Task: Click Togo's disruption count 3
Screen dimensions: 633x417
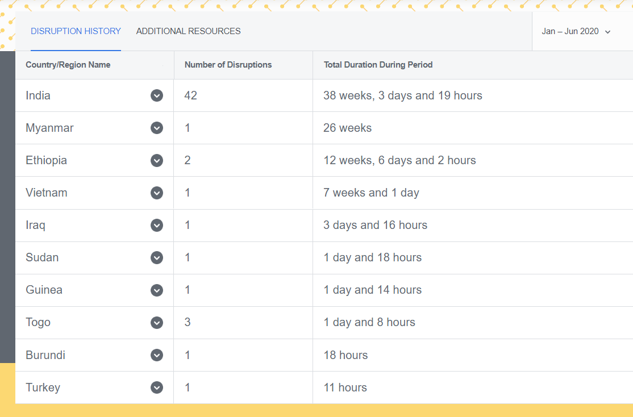Action: click(x=188, y=323)
